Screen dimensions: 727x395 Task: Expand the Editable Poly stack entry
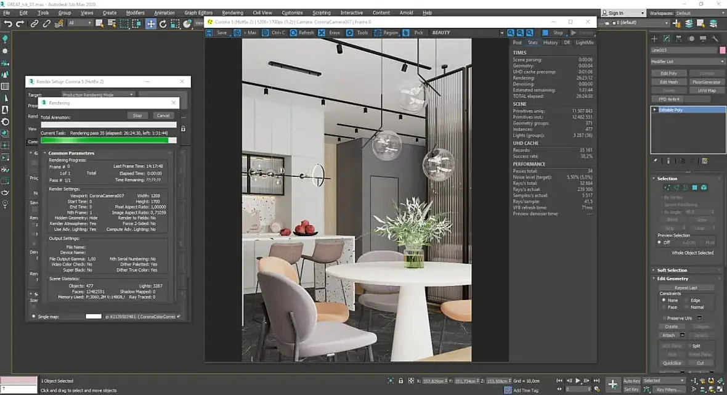(x=655, y=110)
